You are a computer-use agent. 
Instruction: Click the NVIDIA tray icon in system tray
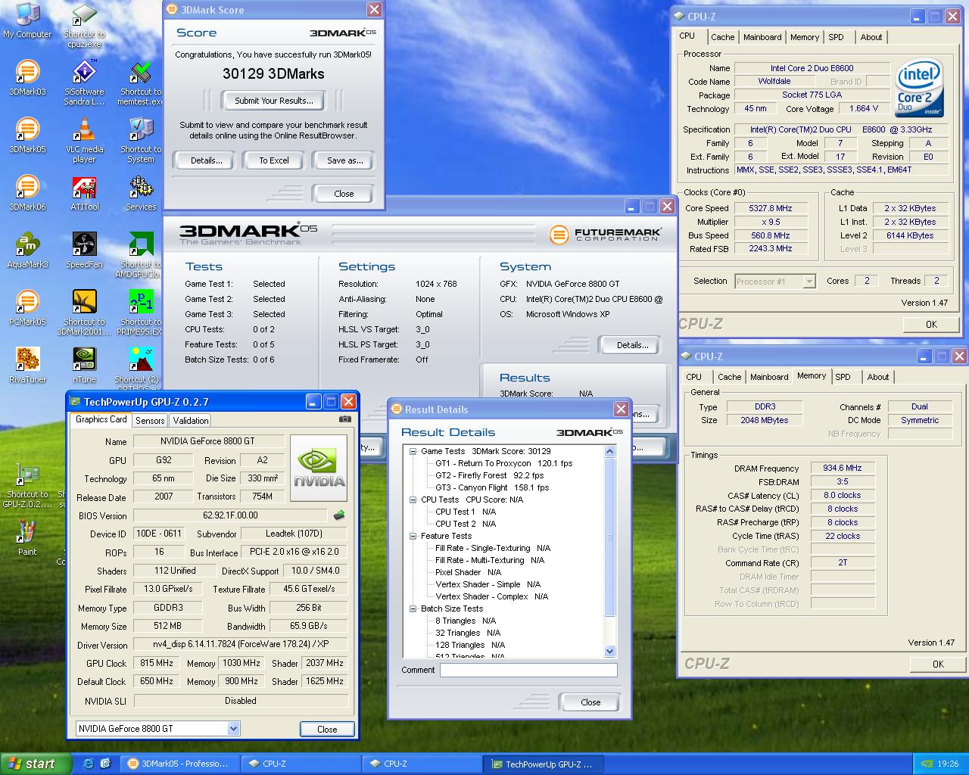pos(928,764)
